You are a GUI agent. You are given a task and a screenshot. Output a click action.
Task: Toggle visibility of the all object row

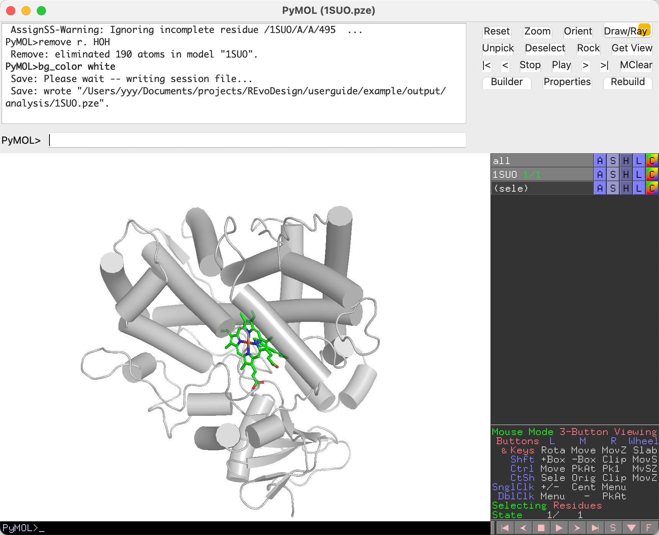(x=542, y=161)
